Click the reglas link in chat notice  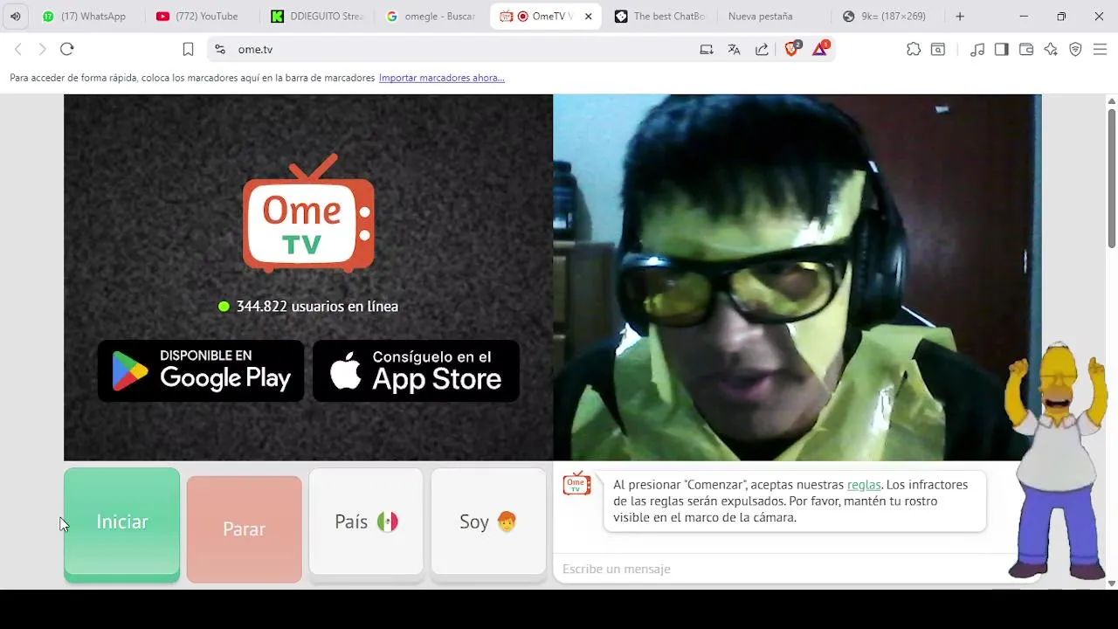pos(864,484)
